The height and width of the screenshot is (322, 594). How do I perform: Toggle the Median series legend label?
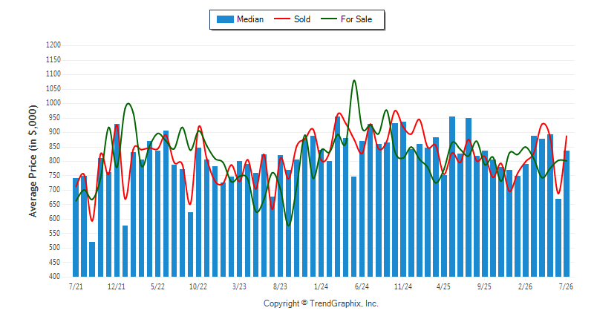(x=250, y=19)
